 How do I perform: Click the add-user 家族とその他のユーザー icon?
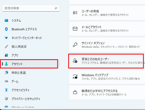75,61
